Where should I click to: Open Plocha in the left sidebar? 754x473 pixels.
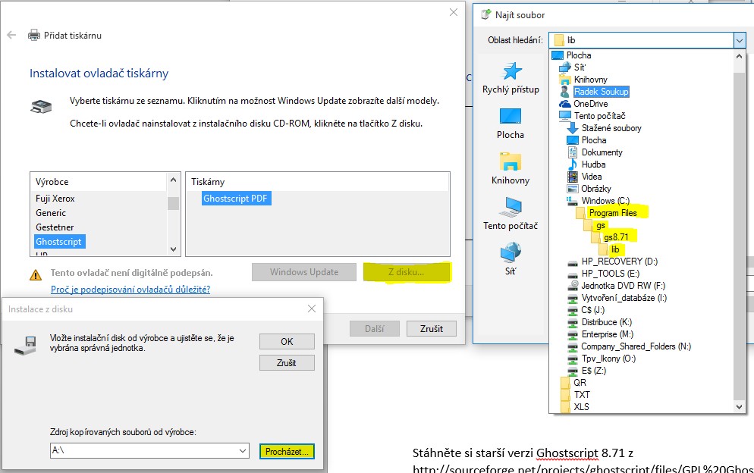(510, 117)
